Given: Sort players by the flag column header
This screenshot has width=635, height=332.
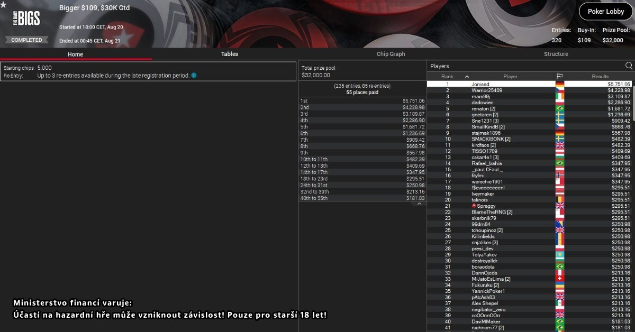Looking at the screenshot, I should (559, 77).
